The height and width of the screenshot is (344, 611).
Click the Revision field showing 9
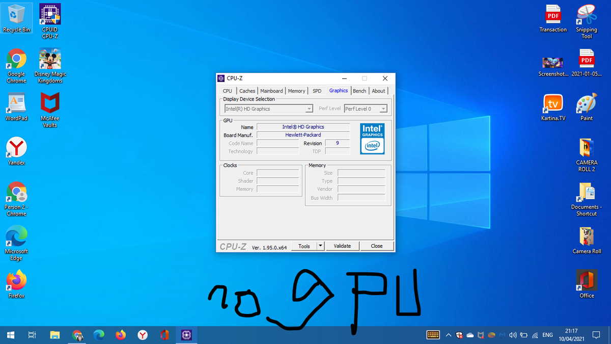(x=337, y=143)
